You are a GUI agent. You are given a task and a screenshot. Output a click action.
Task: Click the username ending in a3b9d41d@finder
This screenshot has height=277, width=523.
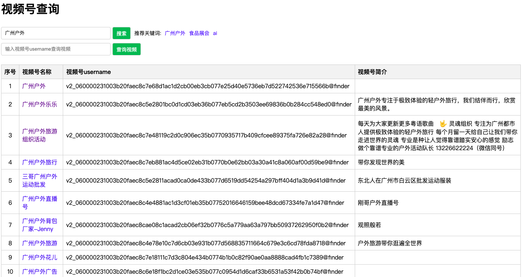pyautogui.click(x=206, y=180)
